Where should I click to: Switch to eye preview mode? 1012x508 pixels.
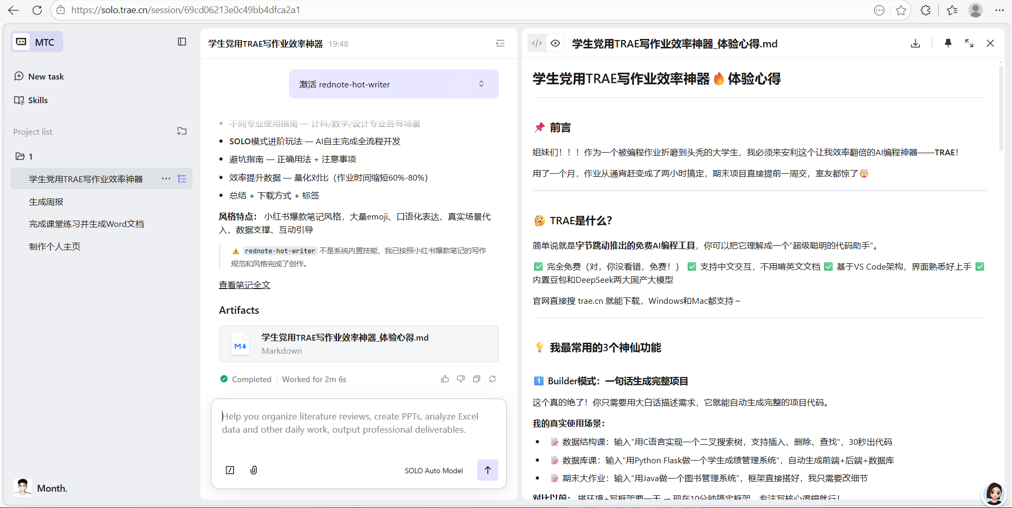pos(555,43)
